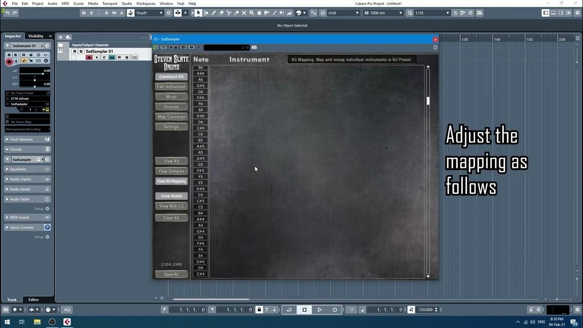Toggle Read automation R on the track row

tap(119, 57)
